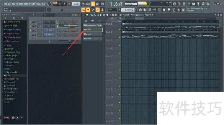Click the render export download icon
The height and width of the screenshot is (125, 224).
tap(208, 4)
